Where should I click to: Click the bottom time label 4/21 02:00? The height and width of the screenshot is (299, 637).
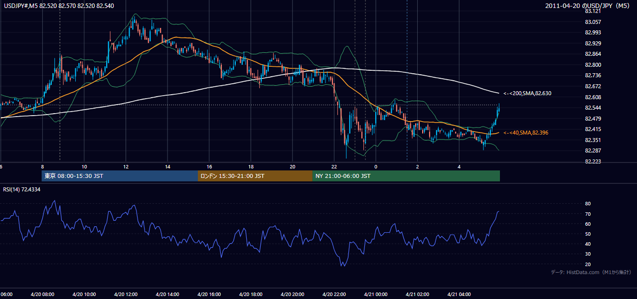click(x=417, y=295)
